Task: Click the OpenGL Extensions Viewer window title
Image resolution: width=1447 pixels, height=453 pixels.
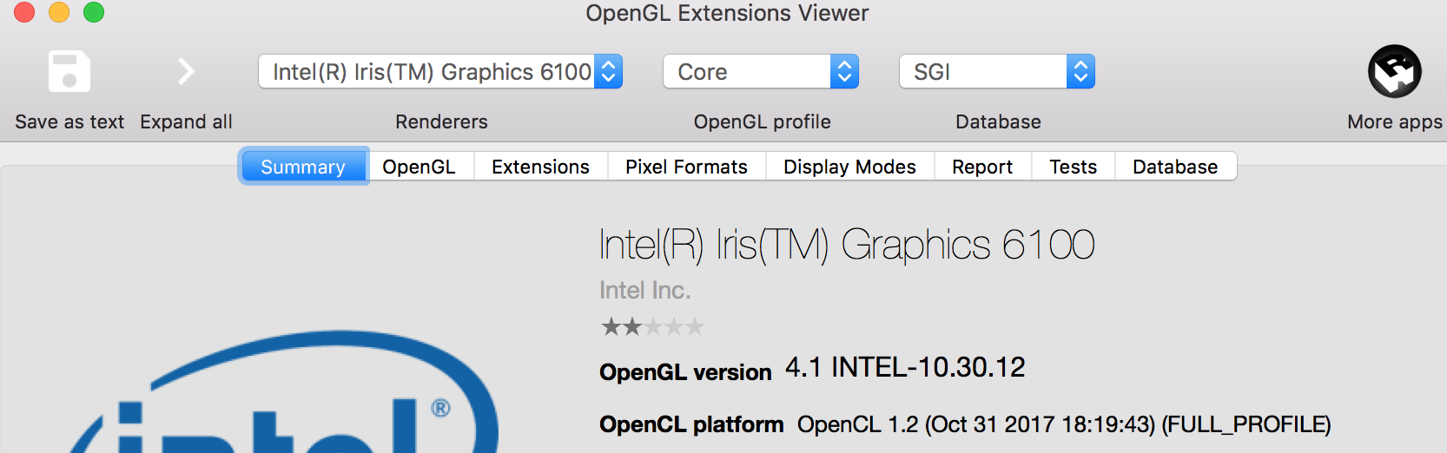Action: pyautogui.click(x=727, y=13)
